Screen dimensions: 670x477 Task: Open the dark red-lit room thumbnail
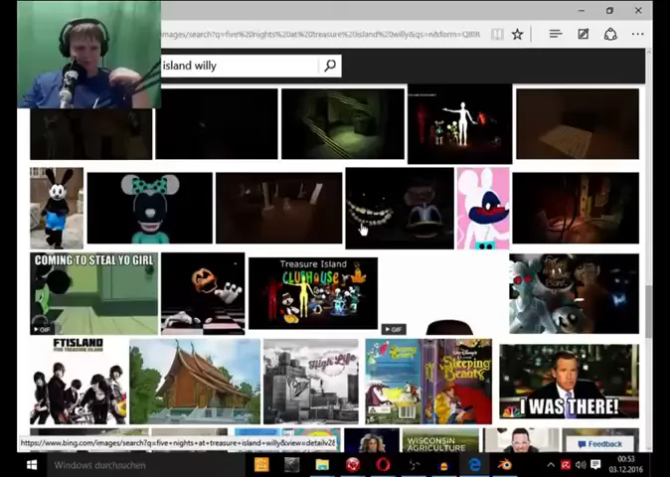tap(576, 208)
